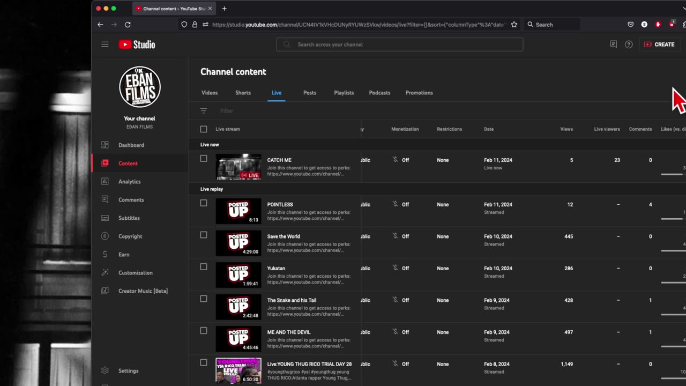Click the site lock icon in address bar
Screen dimensions: 686x386
click(x=195, y=25)
